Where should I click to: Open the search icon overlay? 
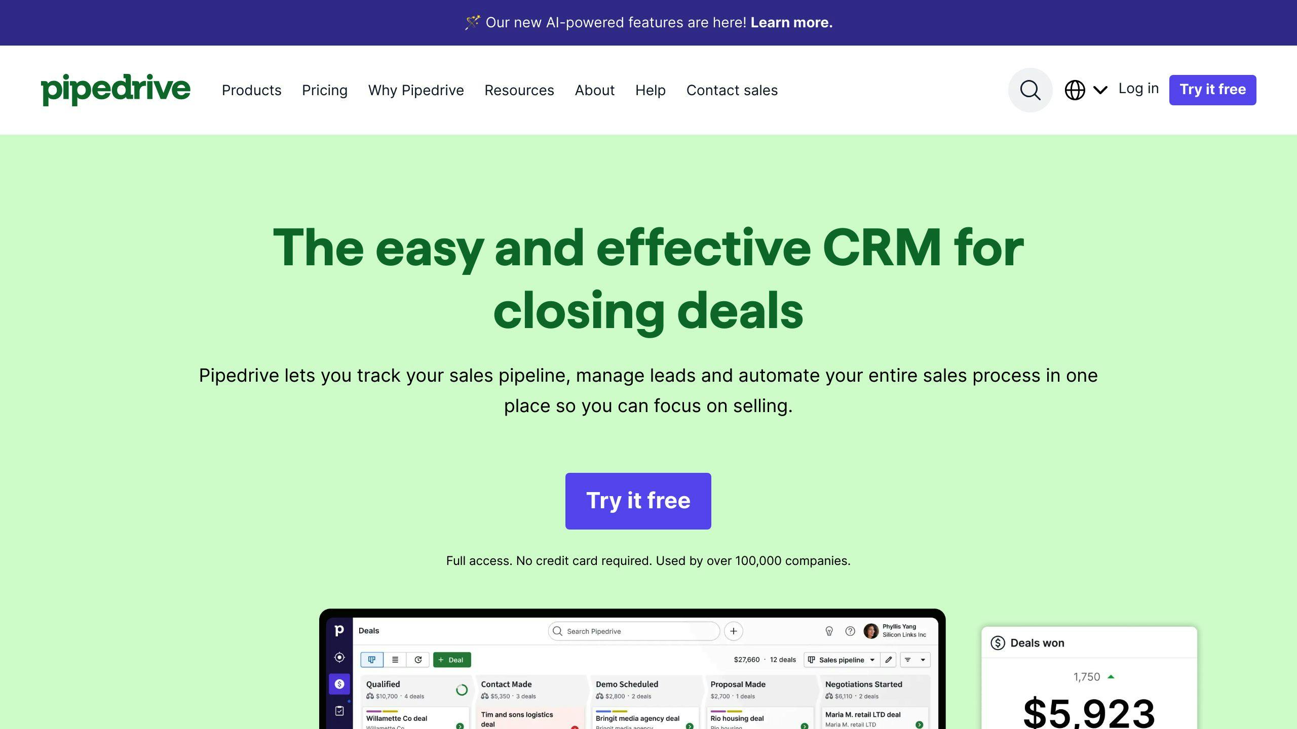(1031, 89)
